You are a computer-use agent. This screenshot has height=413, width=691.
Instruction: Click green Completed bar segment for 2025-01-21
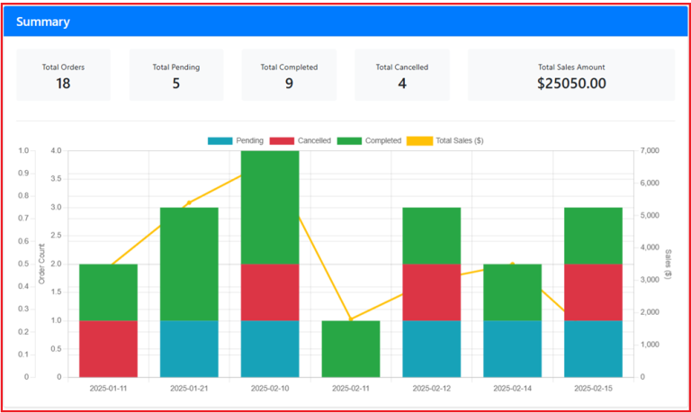(x=189, y=264)
